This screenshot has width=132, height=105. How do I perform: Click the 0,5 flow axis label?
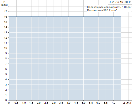(16, 103)
